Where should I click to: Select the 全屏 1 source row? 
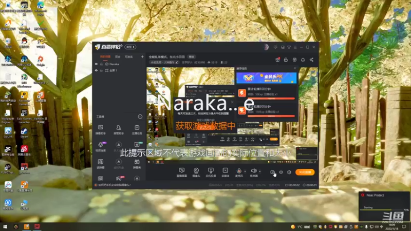click(119, 70)
